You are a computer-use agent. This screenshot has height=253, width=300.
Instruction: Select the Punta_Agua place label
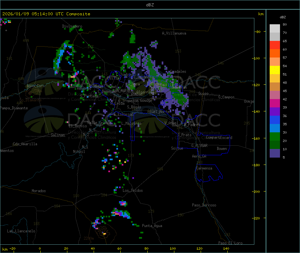[152, 226]
